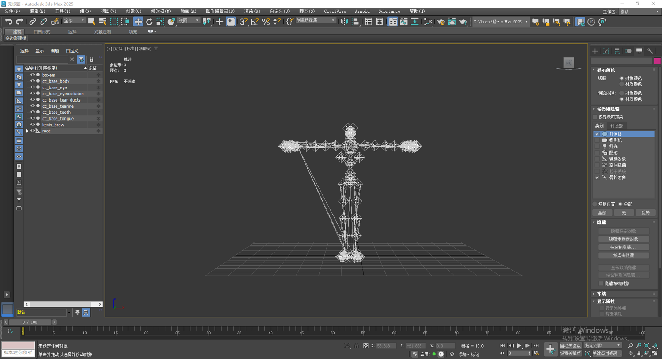Click the 隐藏未选定对象 button
The image size is (662, 359).
tap(623, 239)
